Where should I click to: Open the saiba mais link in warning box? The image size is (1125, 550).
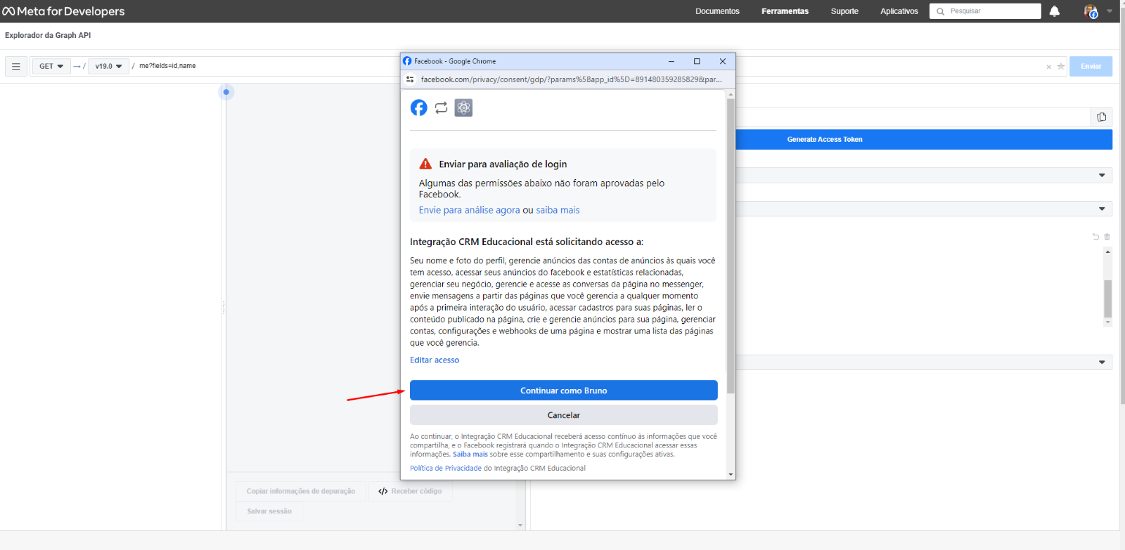[558, 210]
